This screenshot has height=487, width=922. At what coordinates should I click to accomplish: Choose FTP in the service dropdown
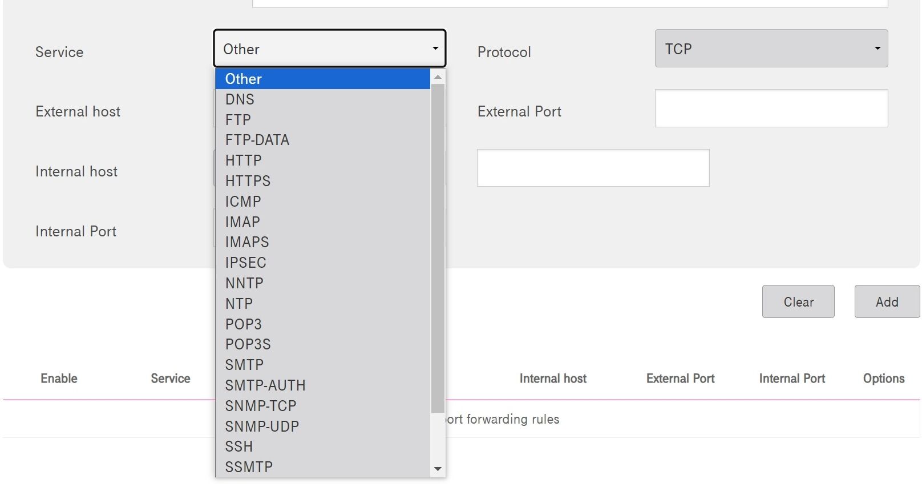(238, 120)
